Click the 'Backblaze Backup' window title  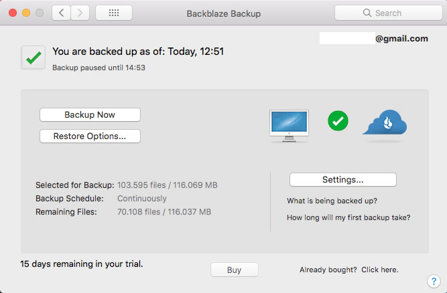point(224,13)
